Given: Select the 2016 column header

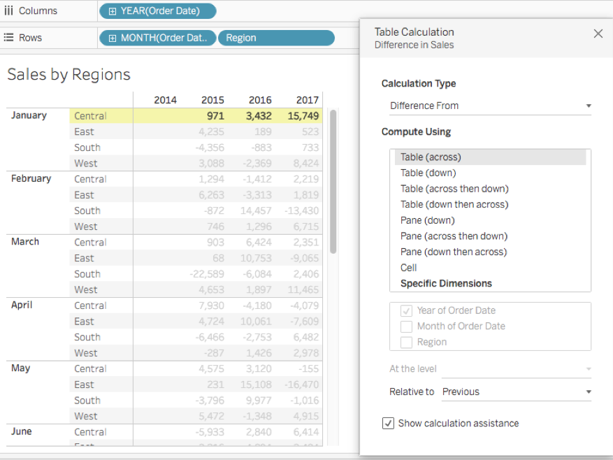Looking at the screenshot, I should [x=259, y=100].
